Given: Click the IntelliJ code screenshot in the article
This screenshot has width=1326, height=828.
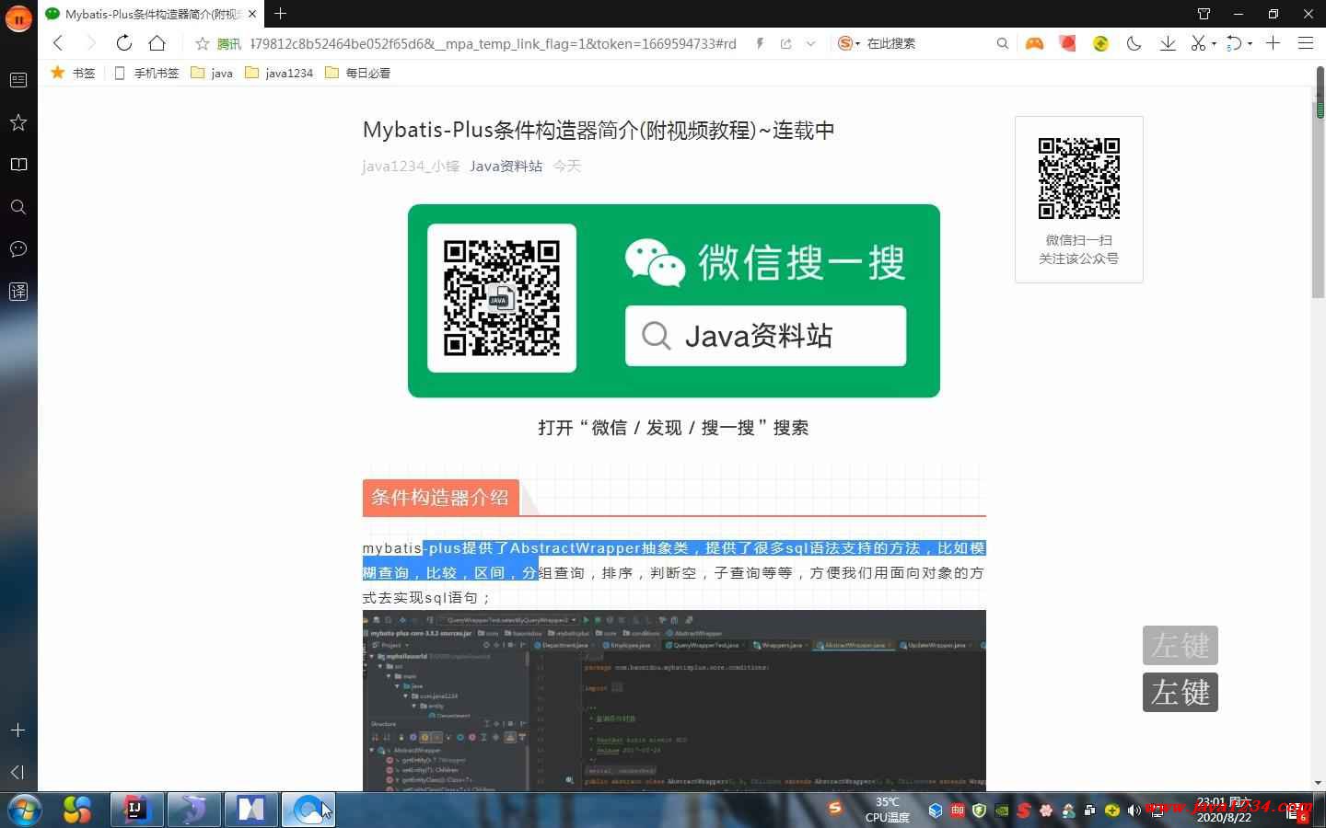Looking at the screenshot, I should point(674,700).
